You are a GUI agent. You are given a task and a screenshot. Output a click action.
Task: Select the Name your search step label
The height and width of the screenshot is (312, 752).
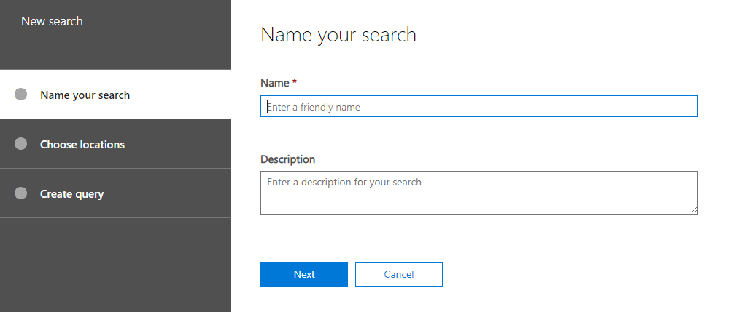[85, 95]
